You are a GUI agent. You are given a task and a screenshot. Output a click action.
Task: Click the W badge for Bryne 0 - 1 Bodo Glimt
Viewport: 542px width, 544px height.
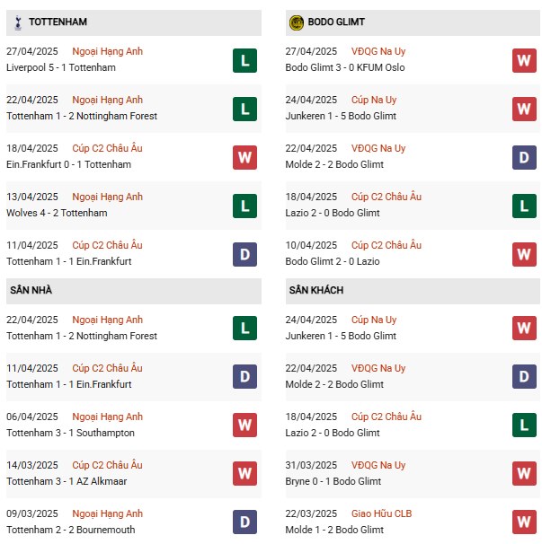525,474
